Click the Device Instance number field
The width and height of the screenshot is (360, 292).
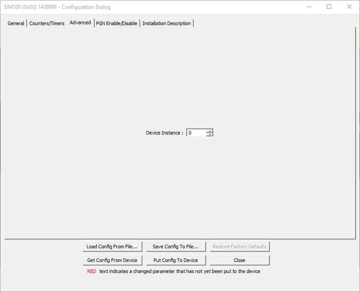(x=196, y=133)
